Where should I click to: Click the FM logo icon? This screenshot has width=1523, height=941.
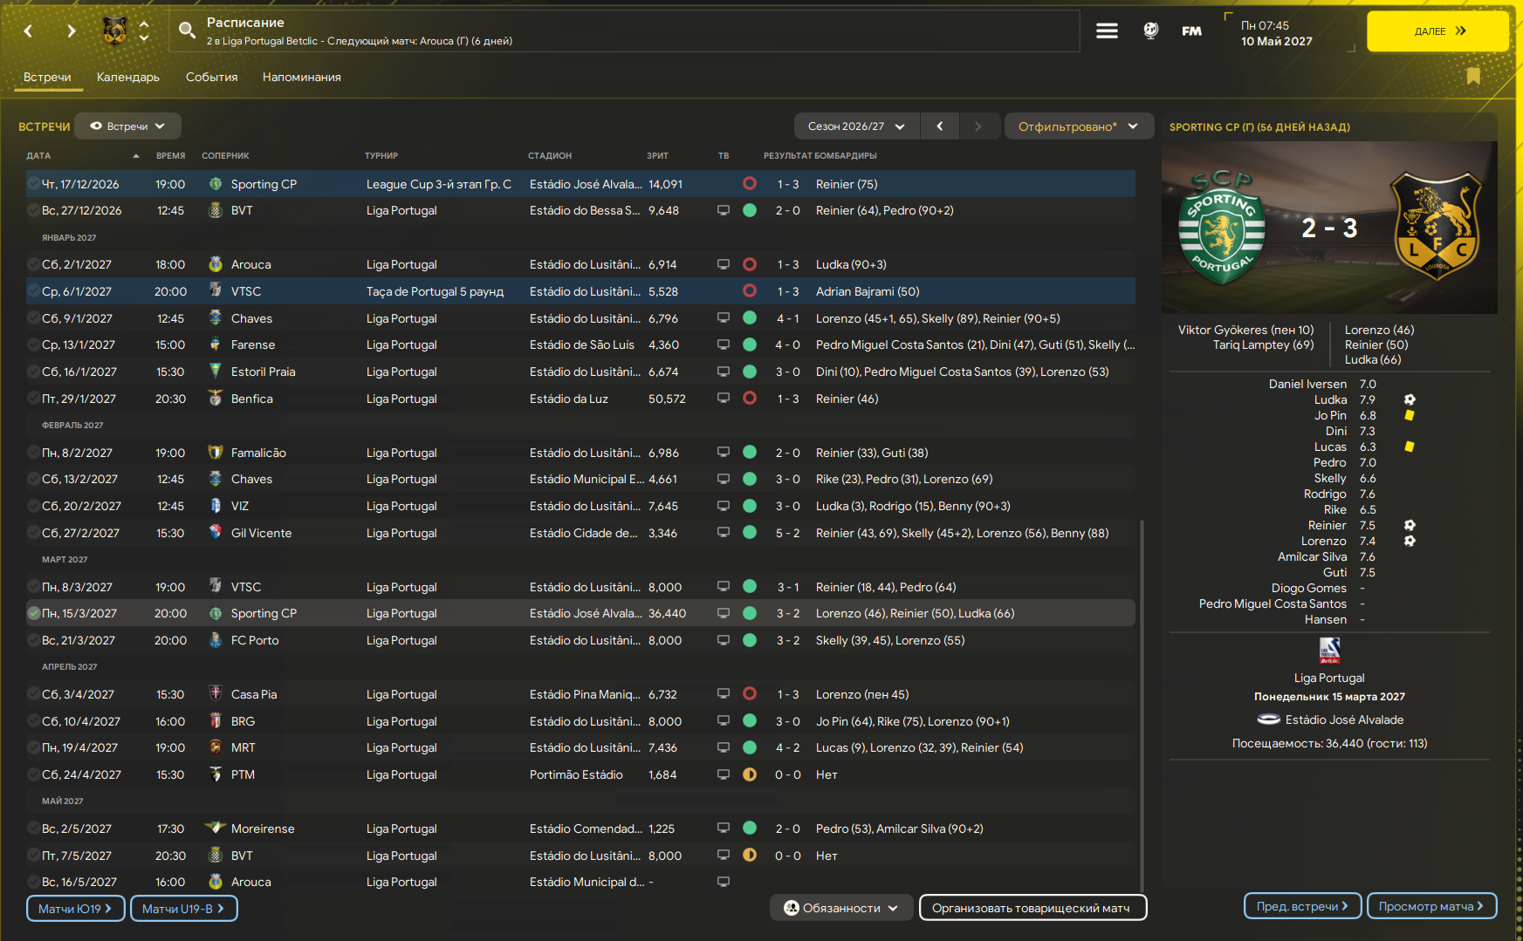click(1191, 31)
